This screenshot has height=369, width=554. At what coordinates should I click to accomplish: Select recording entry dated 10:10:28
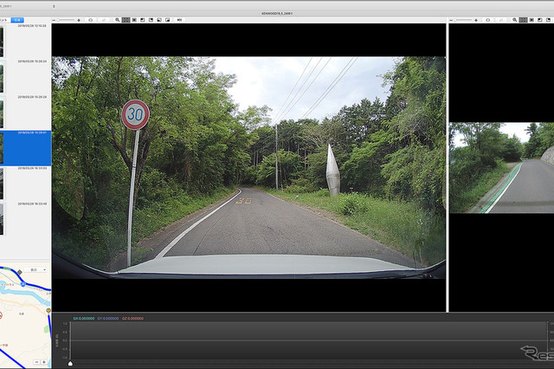[x=25, y=41]
